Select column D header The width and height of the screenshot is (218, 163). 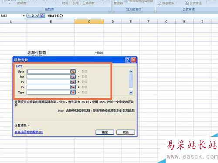(113, 22)
